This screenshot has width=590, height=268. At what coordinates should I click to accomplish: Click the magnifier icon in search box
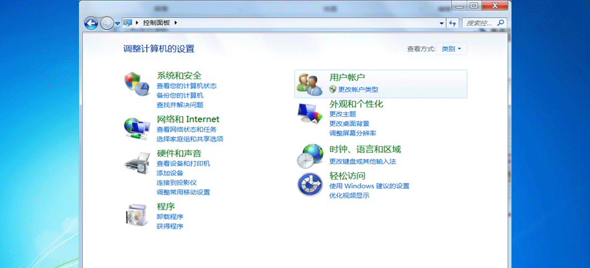500,23
